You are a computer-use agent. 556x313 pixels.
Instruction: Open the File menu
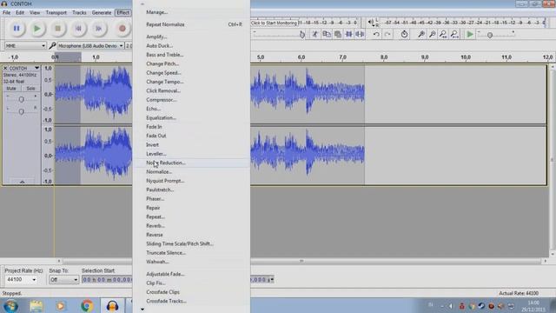point(7,12)
